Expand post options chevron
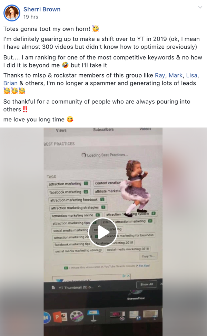The width and height of the screenshot is (207, 336). (x=200, y=7)
